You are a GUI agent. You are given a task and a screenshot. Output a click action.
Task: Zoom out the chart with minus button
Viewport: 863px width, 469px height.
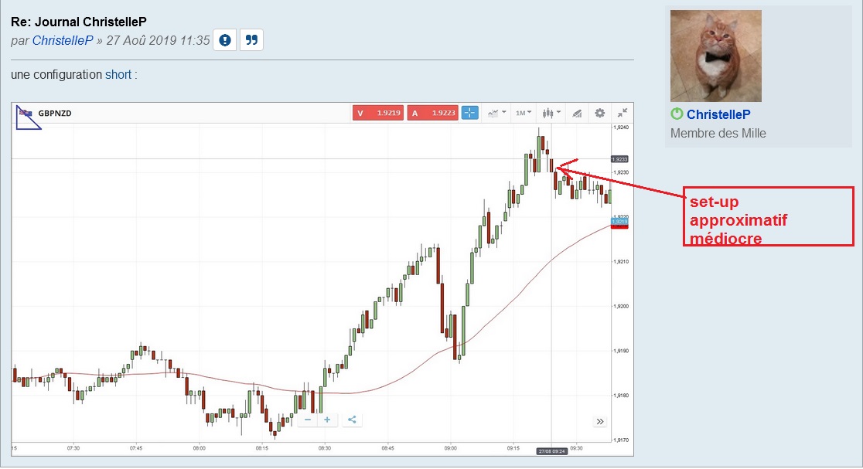308,420
